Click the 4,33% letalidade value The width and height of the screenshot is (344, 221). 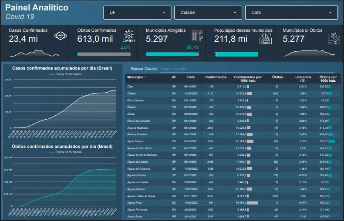pyautogui.click(x=303, y=175)
